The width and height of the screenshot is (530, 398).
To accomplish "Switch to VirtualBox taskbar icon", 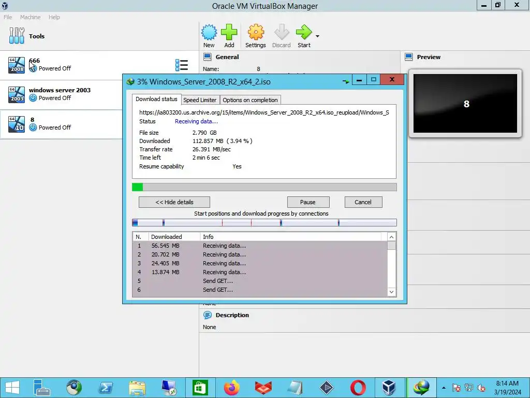I will tap(389, 388).
